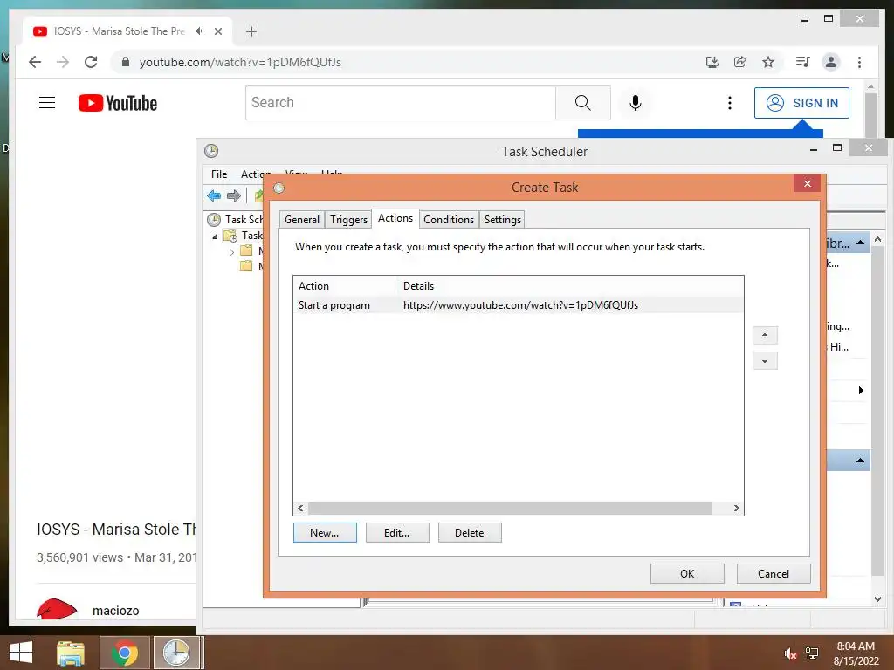The image size is (894, 670).
Task: Click the voice search microphone
Action: click(x=636, y=103)
